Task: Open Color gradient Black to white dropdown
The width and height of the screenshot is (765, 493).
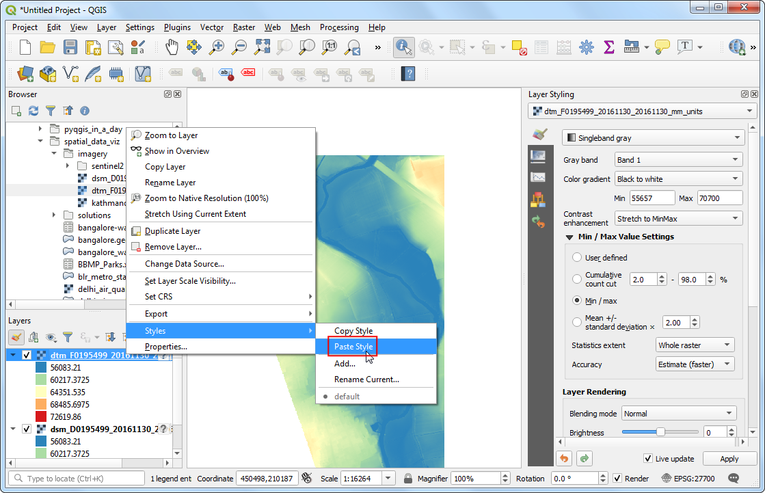Action: click(679, 179)
